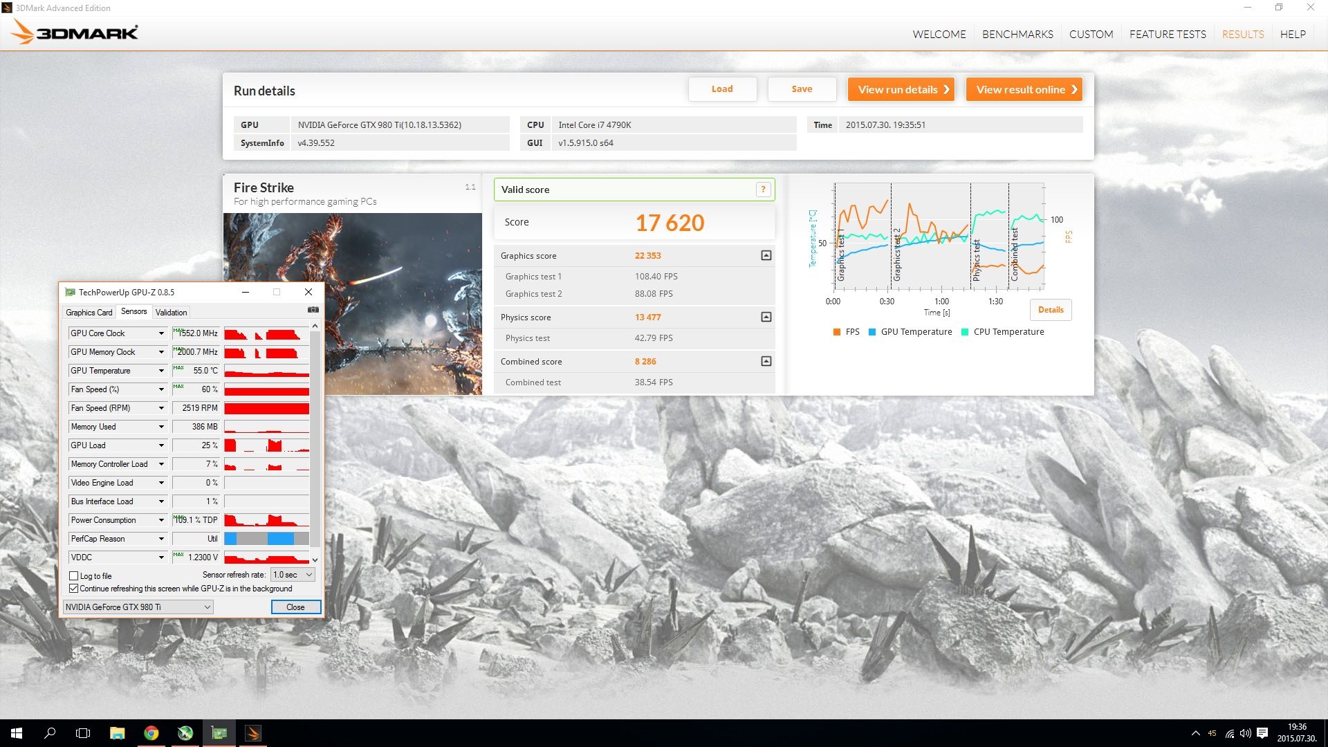The image size is (1328, 747).
Task: Switch to BENCHMARKS tab
Action: [x=1017, y=34]
